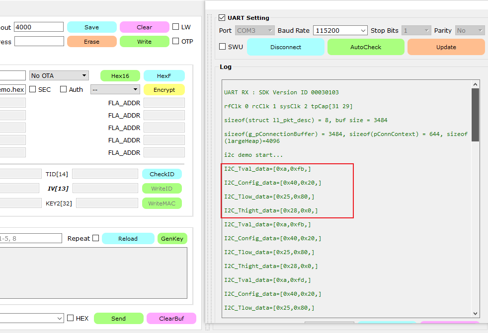
Task: Enable the Repeat checkbox
Action: [95, 238]
